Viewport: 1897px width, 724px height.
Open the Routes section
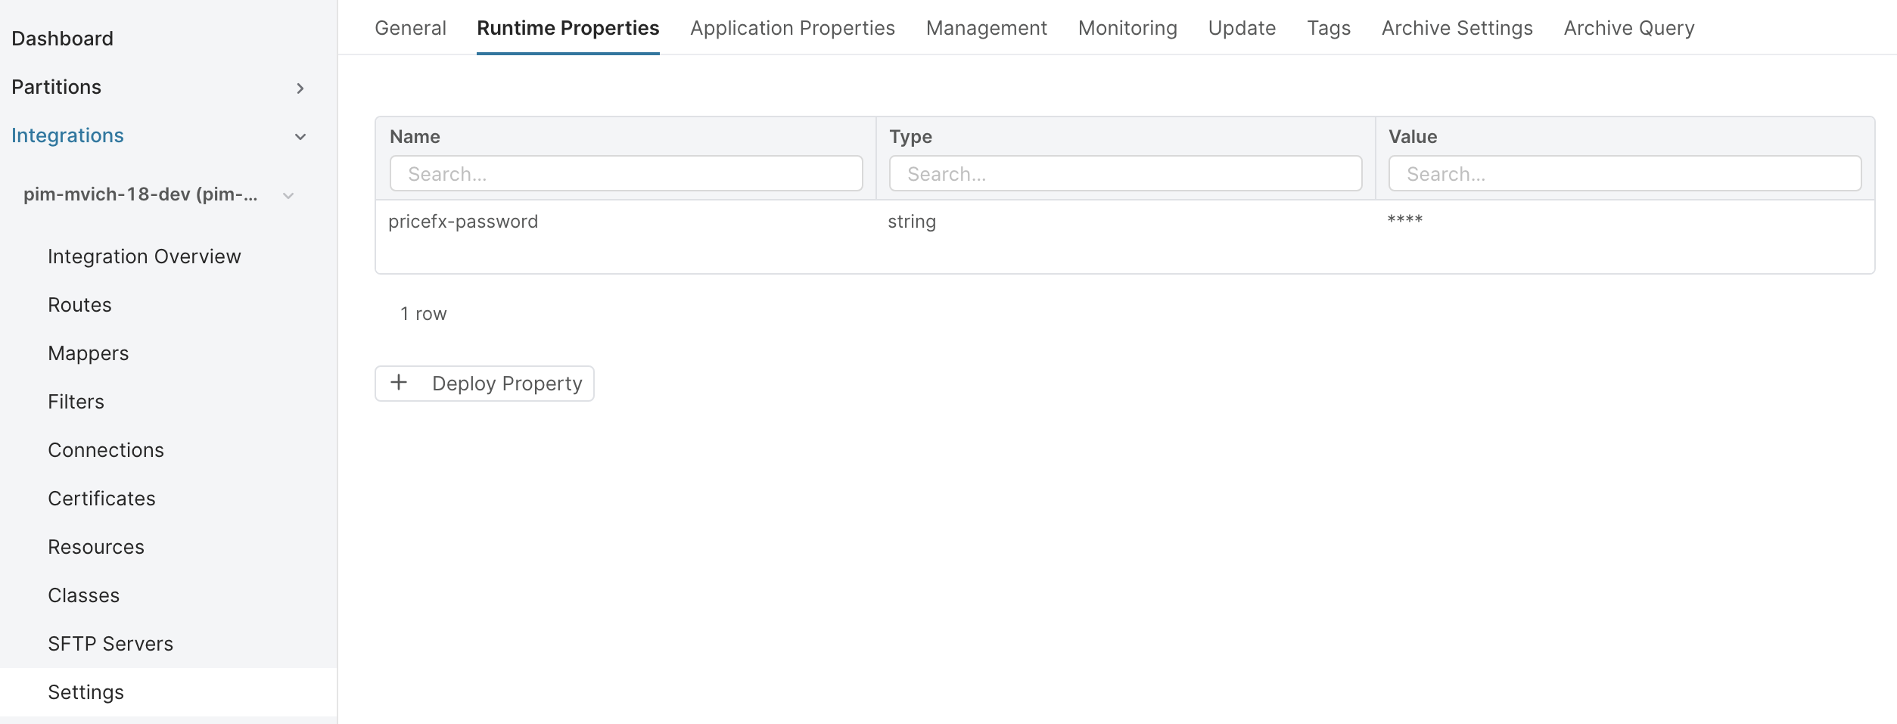pyautogui.click(x=79, y=304)
